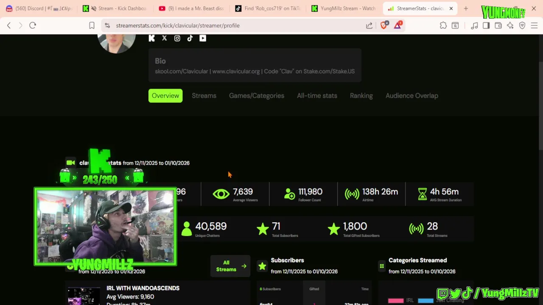Click the 111,980 Follower Count value
Viewport: 543px width, 305px height.
pyautogui.click(x=310, y=192)
